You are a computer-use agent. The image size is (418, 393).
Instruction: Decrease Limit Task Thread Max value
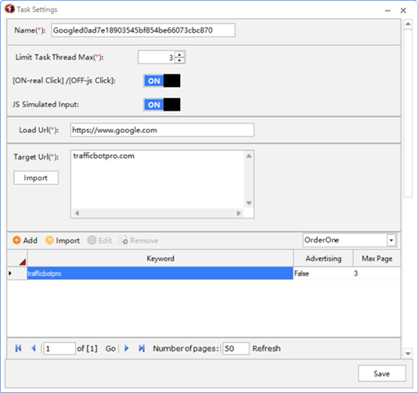(x=180, y=60)
